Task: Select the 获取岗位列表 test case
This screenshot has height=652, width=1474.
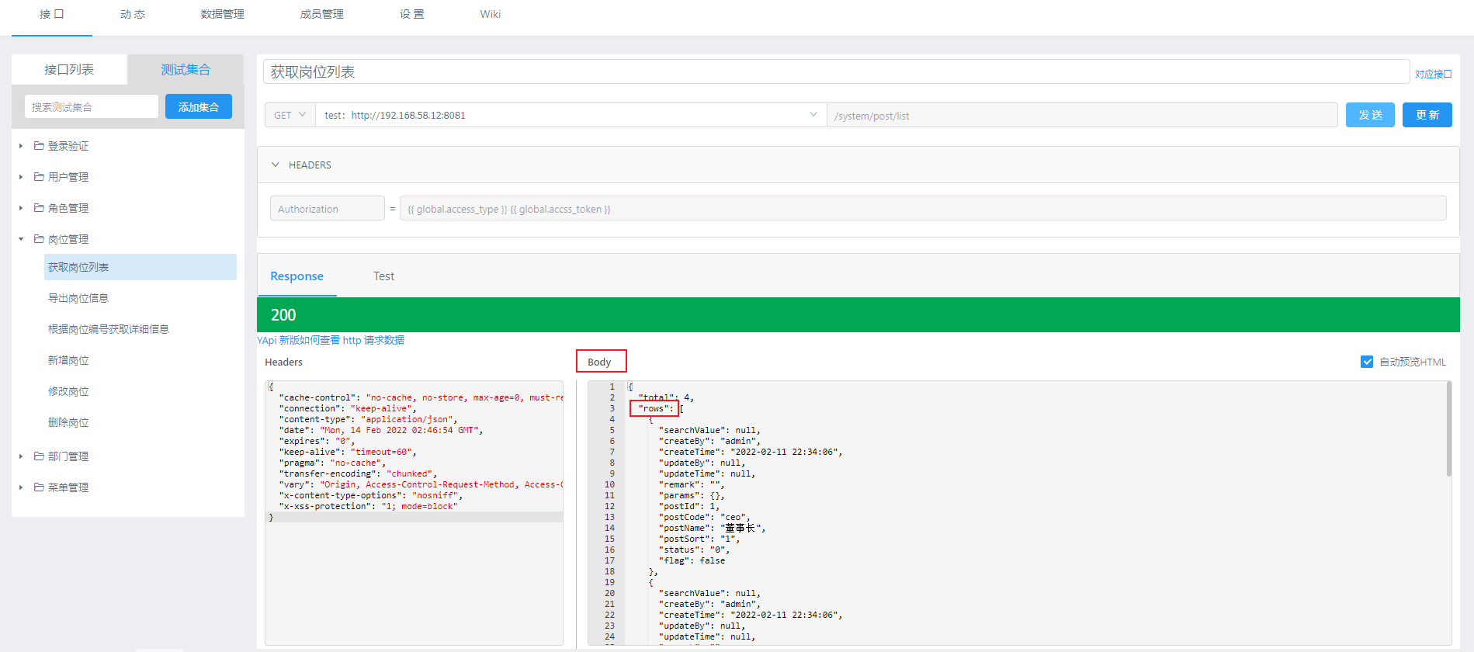Action: (140, 267)
